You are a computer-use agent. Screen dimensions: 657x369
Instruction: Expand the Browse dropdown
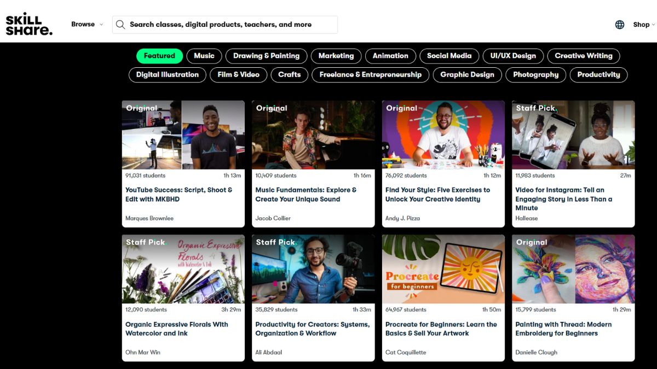(x=87, y=24)
